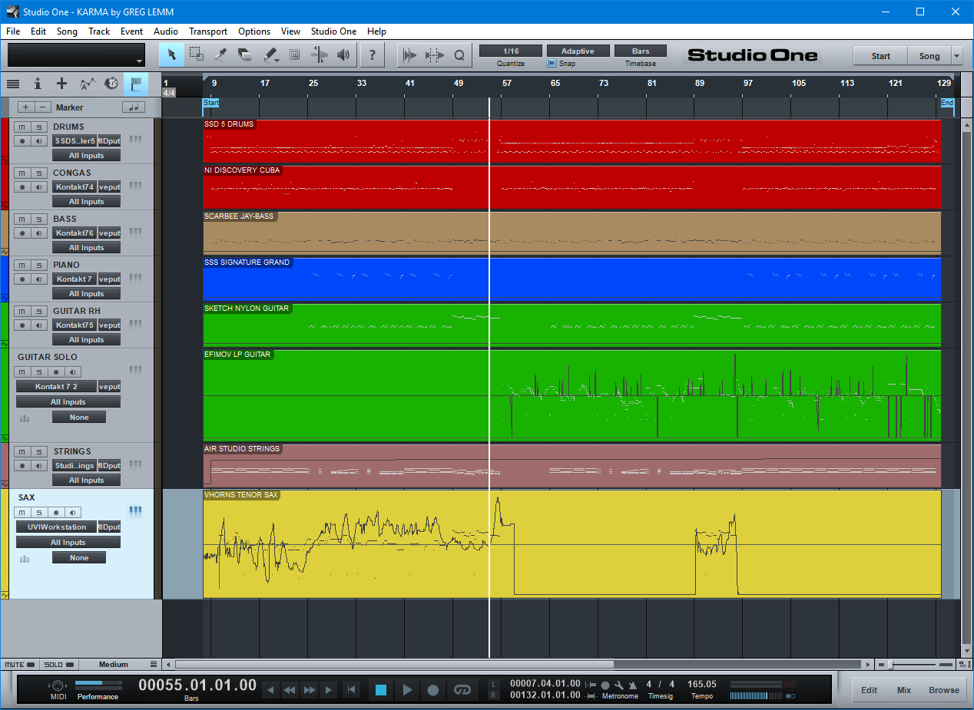Select the Arrow tool
Viewport: 974px width, 710px height.
tap(172, 54)
